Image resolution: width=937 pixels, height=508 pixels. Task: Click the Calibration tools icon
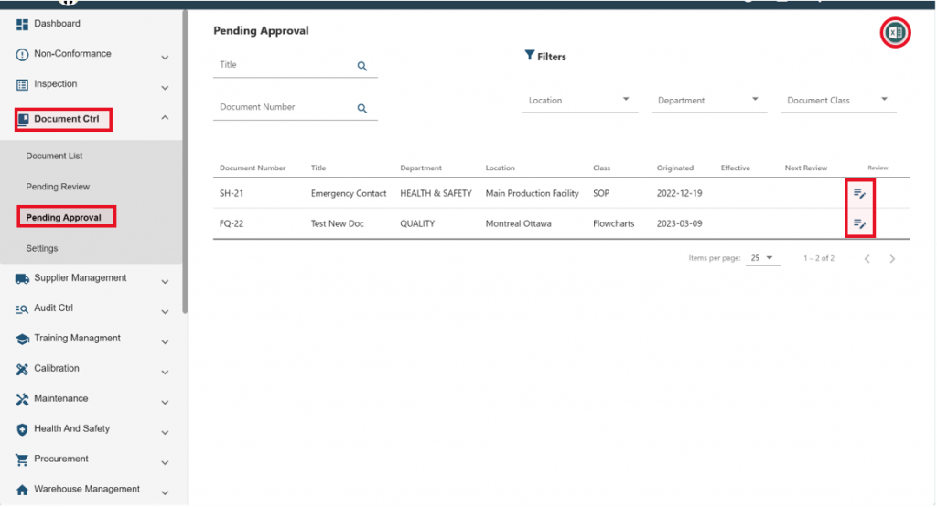coord(23,369)
